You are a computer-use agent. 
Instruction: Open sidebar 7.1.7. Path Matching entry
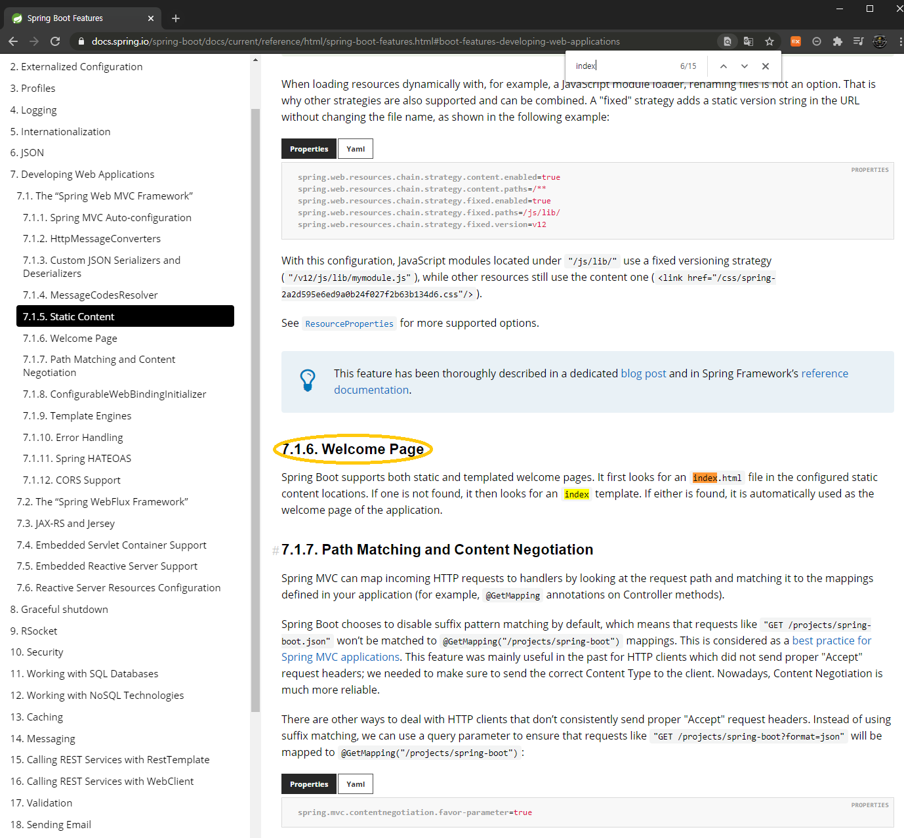[99, 366]
